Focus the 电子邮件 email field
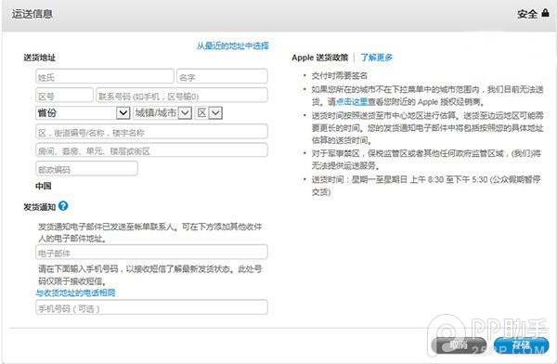This screenshot has height=364, width=557. (151, 252)
